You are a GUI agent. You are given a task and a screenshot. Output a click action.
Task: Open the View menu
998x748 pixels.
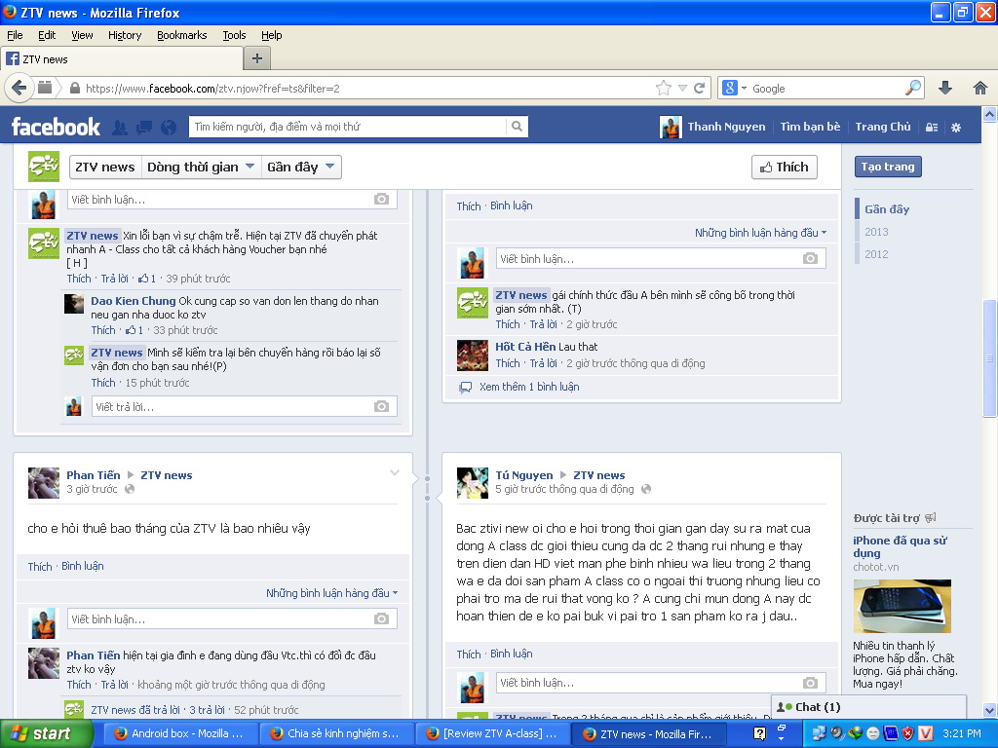pyautogui.click(x=82, y=35)
